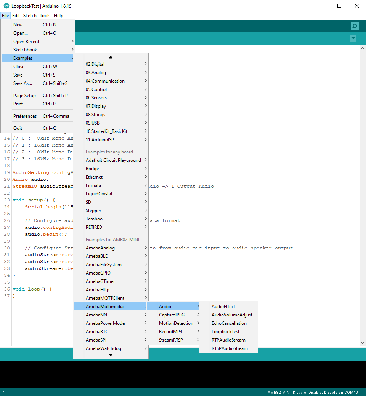The image size is (366, 396).
Task: Select RTSPAudioStream example
Action: [x=230, y=348]
